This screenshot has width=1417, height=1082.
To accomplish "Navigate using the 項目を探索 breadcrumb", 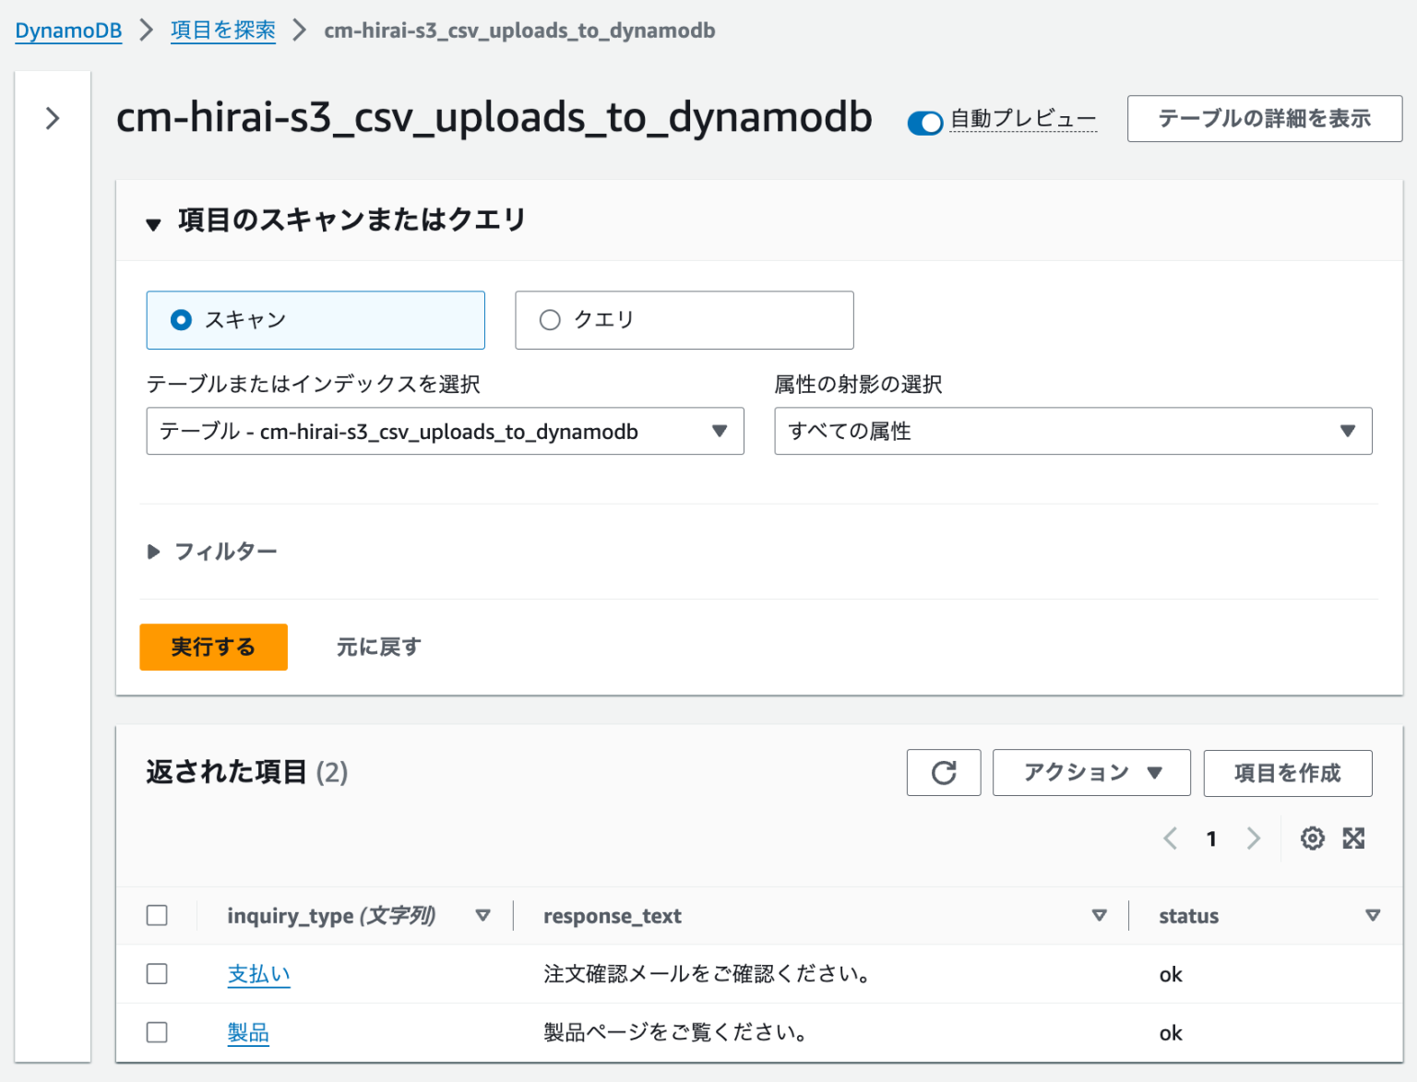I will [222, 30].
